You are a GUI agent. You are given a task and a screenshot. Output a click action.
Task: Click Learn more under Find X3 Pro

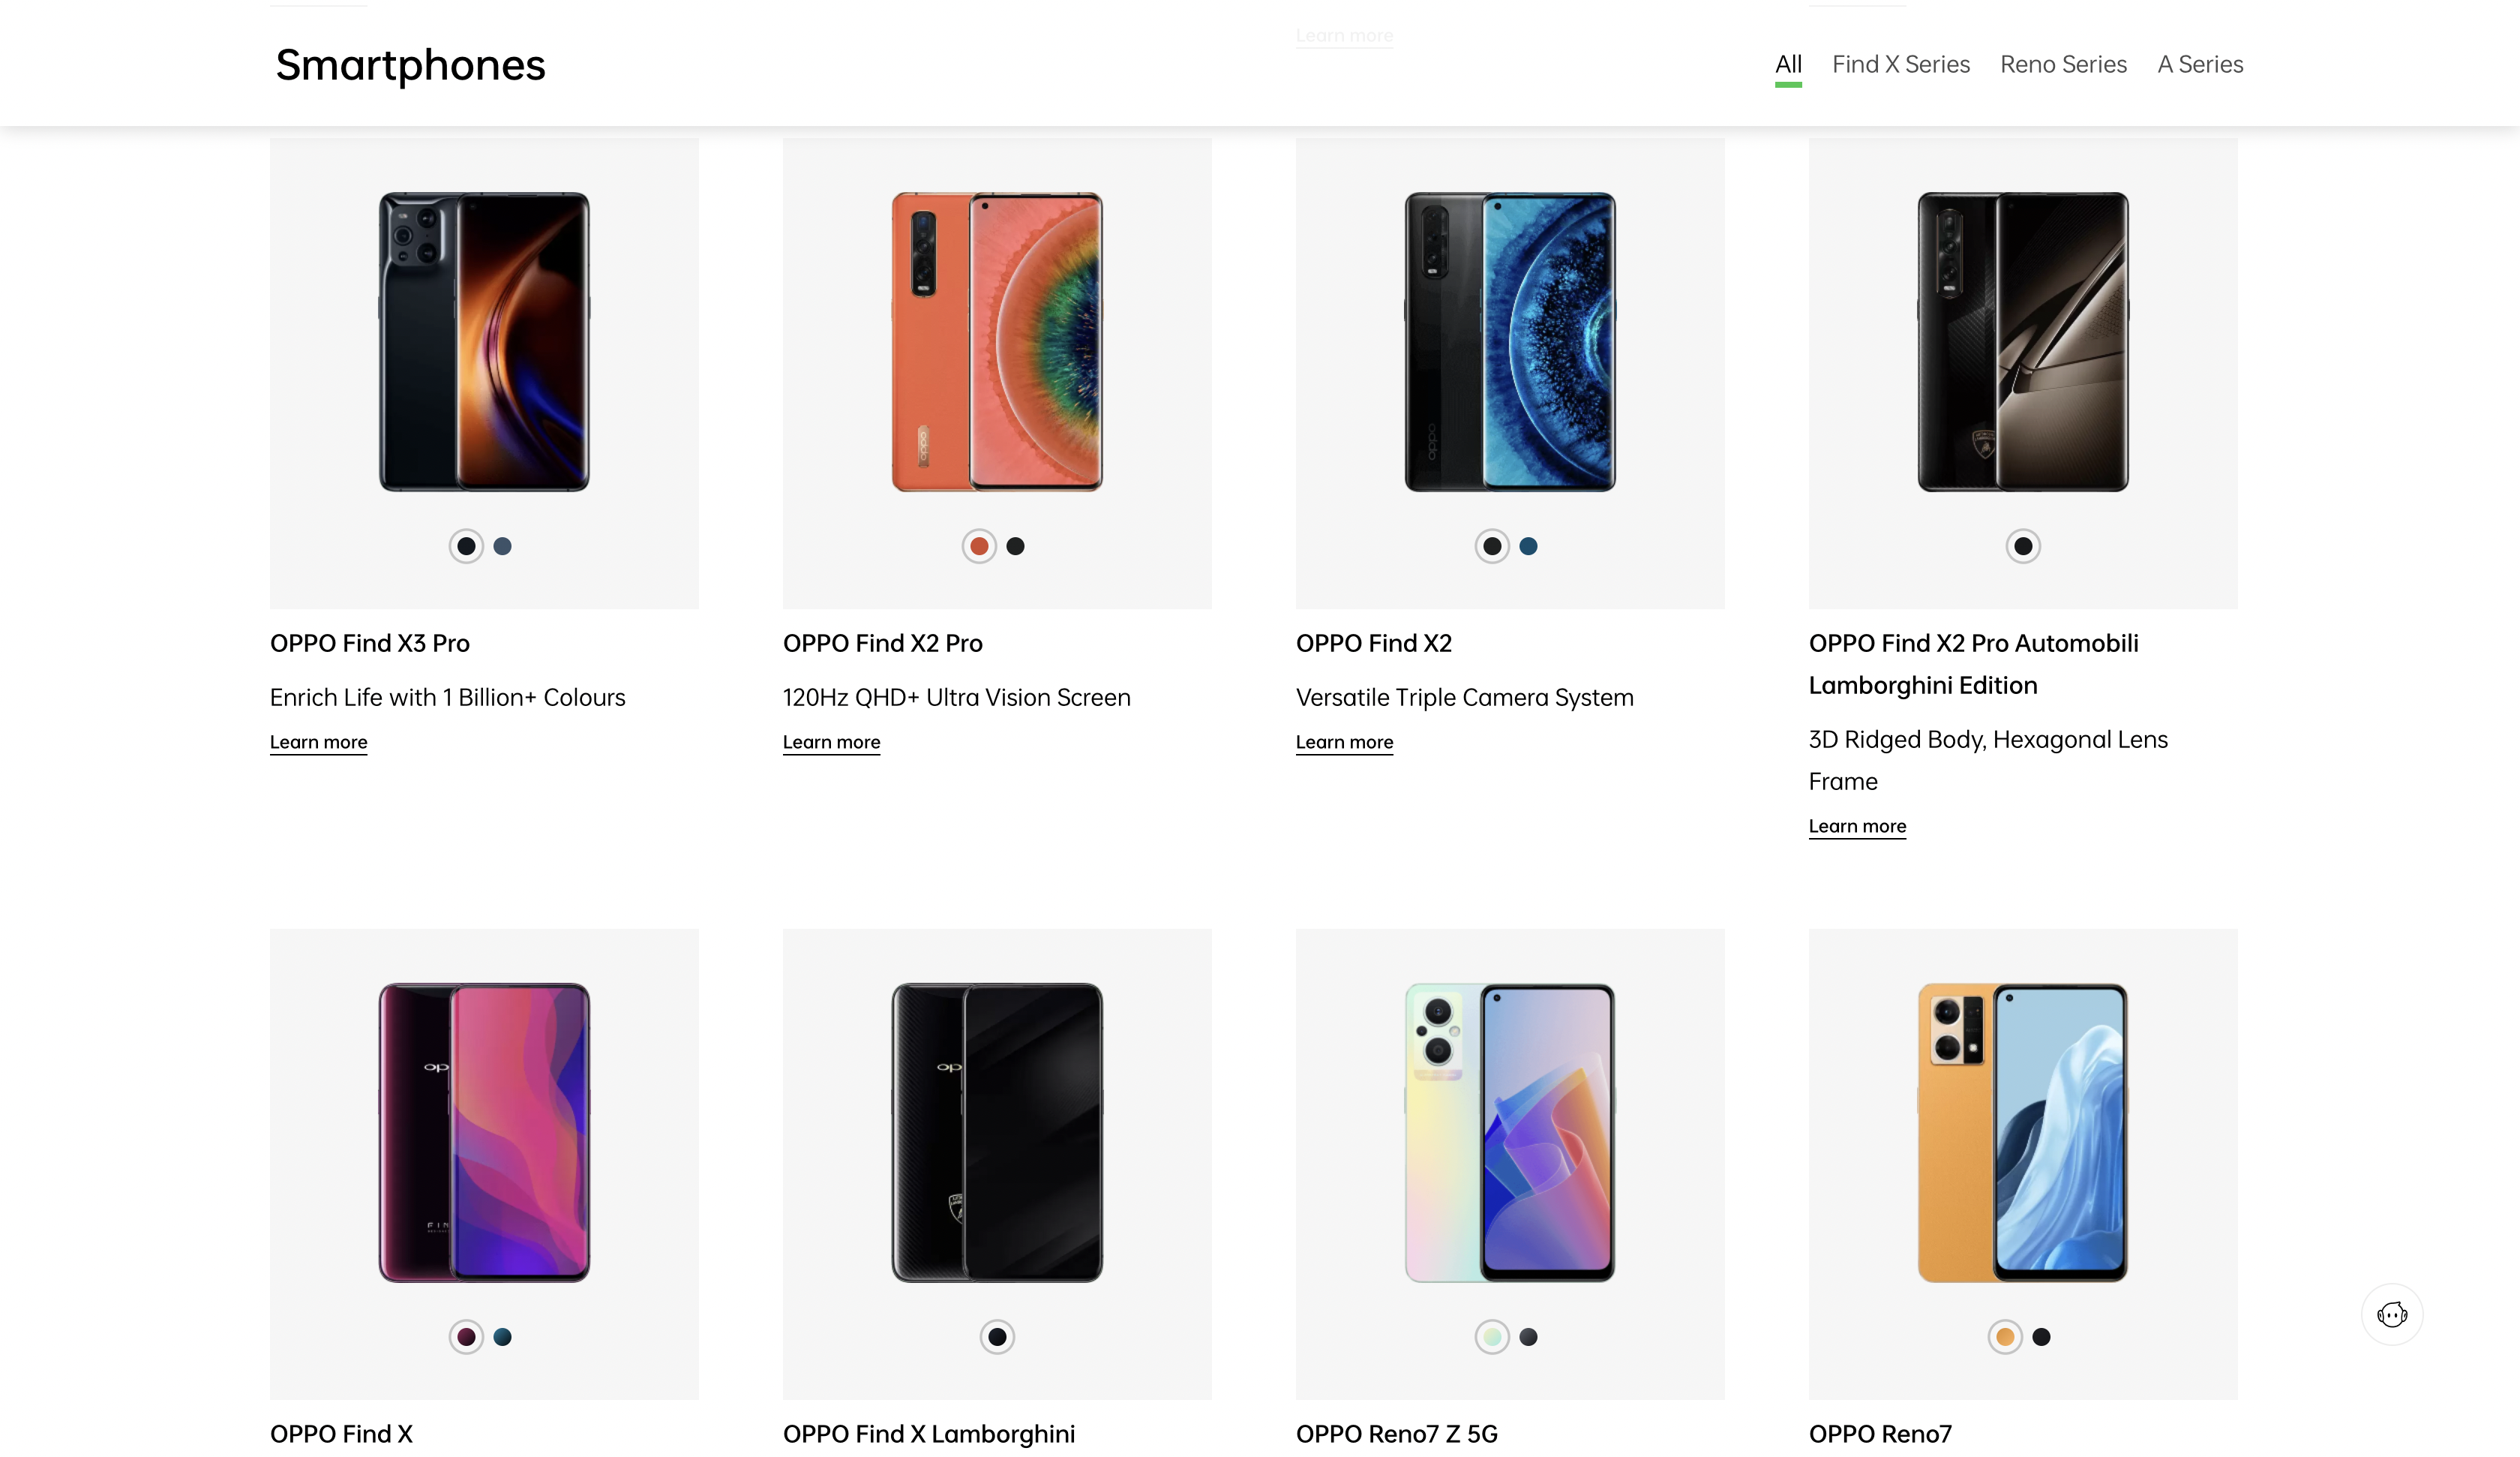pyautogui.click(x=318, y=743)
